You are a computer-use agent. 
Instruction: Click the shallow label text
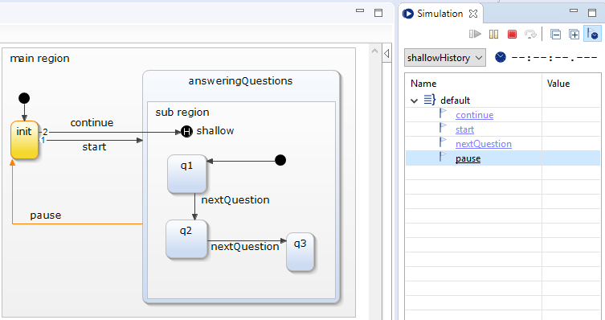tap(215, 131)
